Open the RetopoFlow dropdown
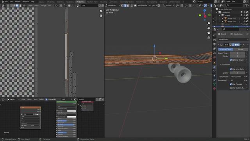Image resolution: width=250 pixels, height=141 pixels. [146, 5]
